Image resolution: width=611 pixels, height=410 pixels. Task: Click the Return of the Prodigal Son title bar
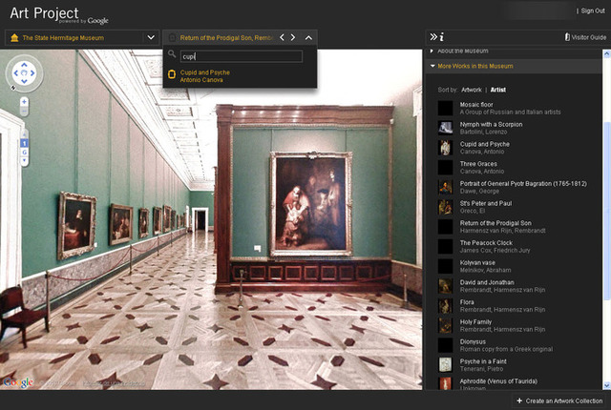pyautogui.click(x=226, y=38)
